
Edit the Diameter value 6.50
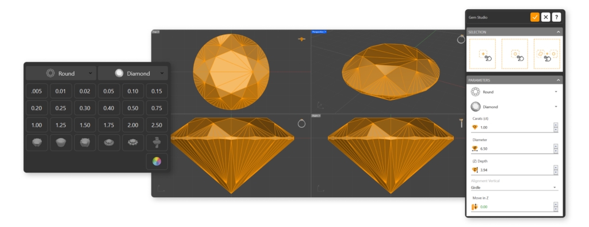click(x=515, y=148)
